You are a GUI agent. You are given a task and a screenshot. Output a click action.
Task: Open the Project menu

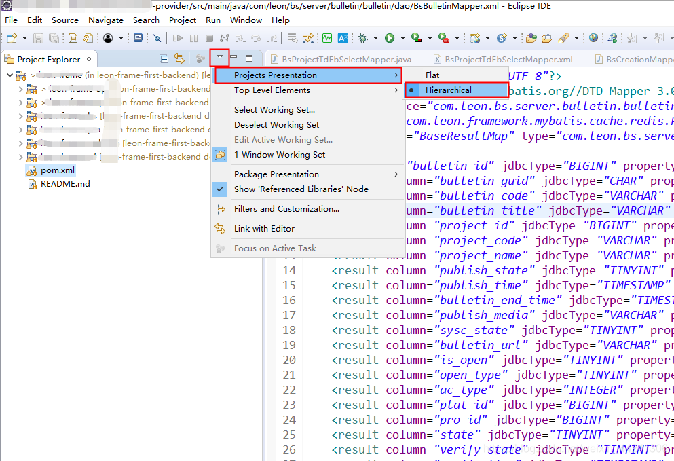coord(183,20)
